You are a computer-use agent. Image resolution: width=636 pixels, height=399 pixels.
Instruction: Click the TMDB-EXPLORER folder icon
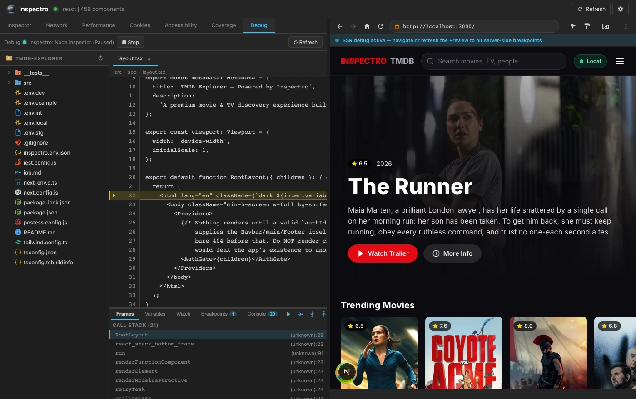click(x=9, y=58)
